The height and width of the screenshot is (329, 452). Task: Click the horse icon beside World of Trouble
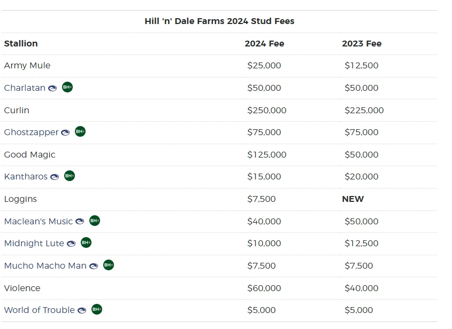point(82,310)
